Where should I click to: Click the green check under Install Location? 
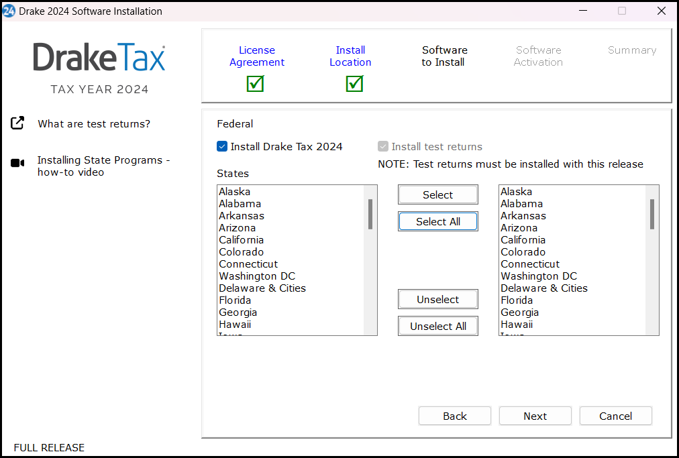pos(355,83)
